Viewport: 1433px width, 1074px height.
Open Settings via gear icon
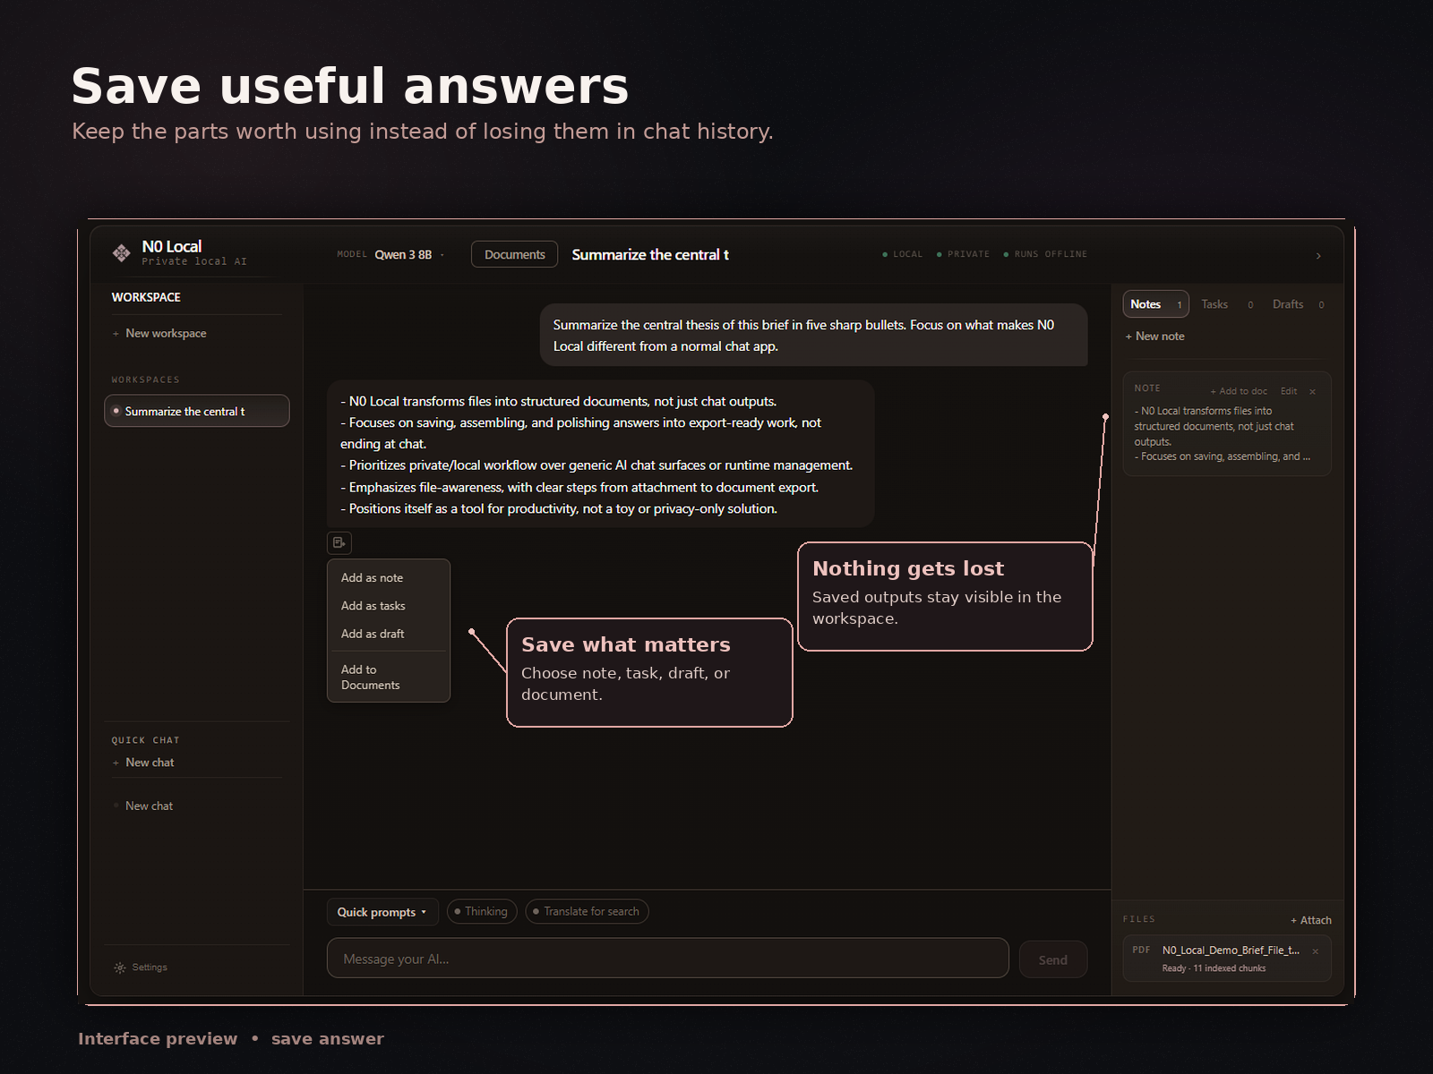[120, 967]
